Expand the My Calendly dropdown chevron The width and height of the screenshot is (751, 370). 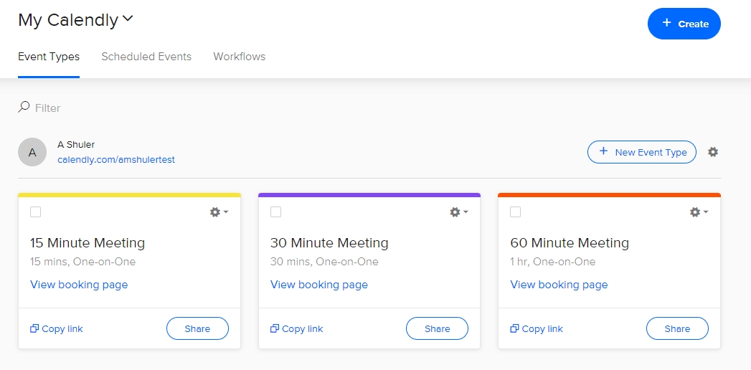coord(128,19)
